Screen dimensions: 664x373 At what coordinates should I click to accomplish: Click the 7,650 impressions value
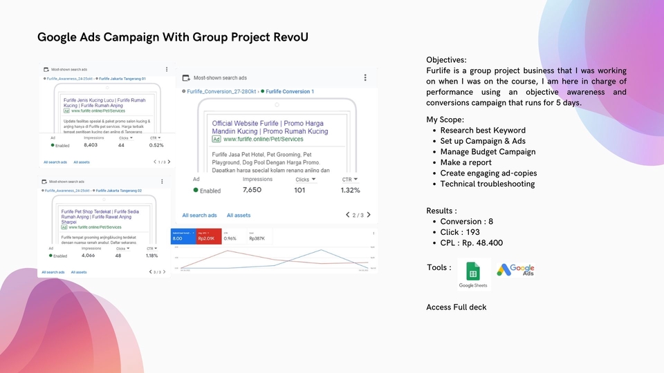click(252, 190)
